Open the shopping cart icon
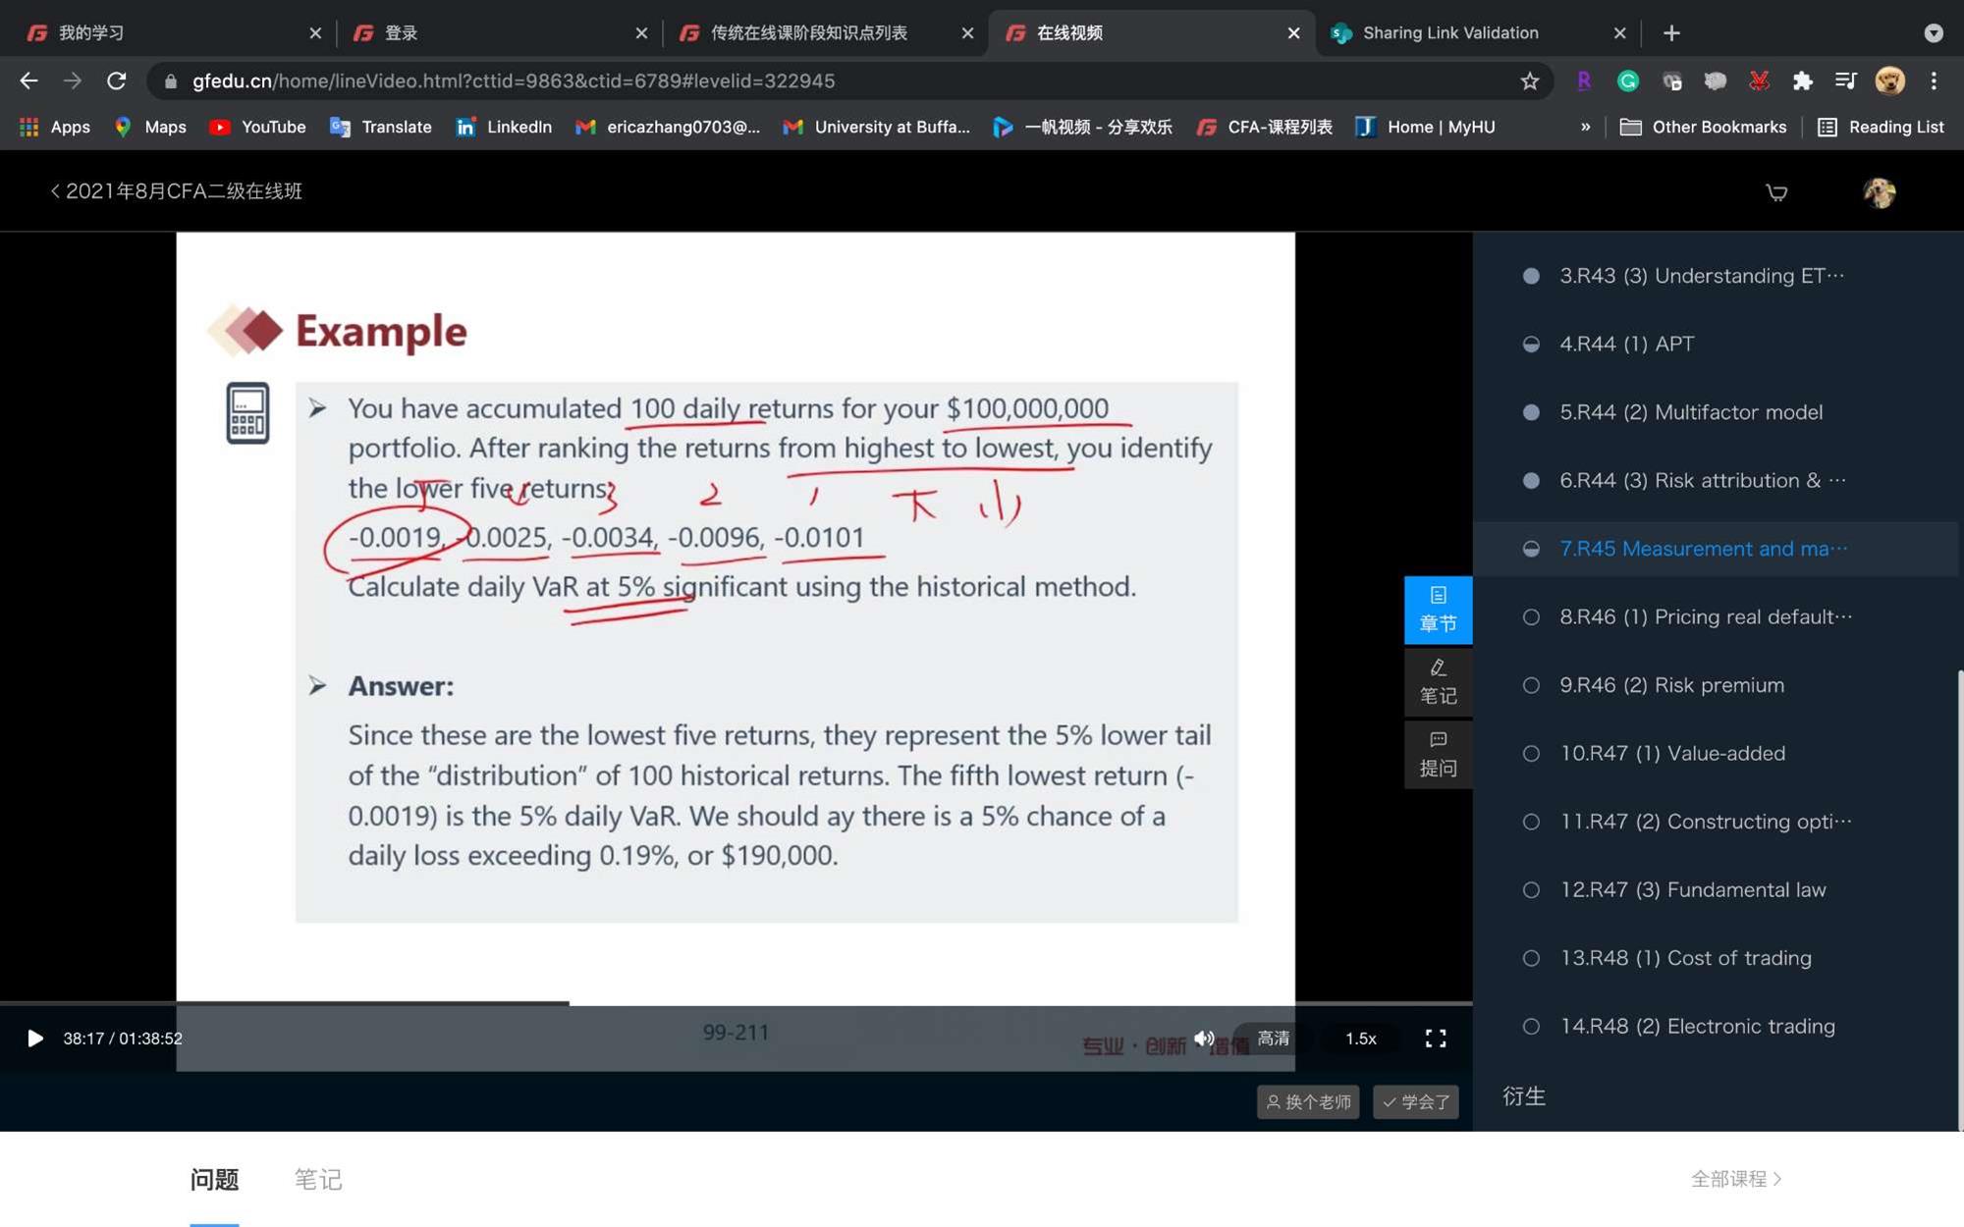1964x1227 pixels. click(x=1776, y=192)
